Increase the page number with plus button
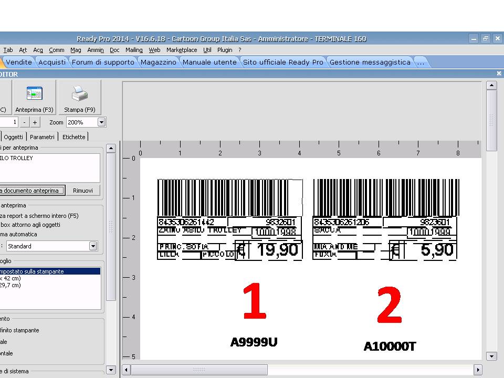Viewport: 504px width, 378px height. (x=35, y=122)
